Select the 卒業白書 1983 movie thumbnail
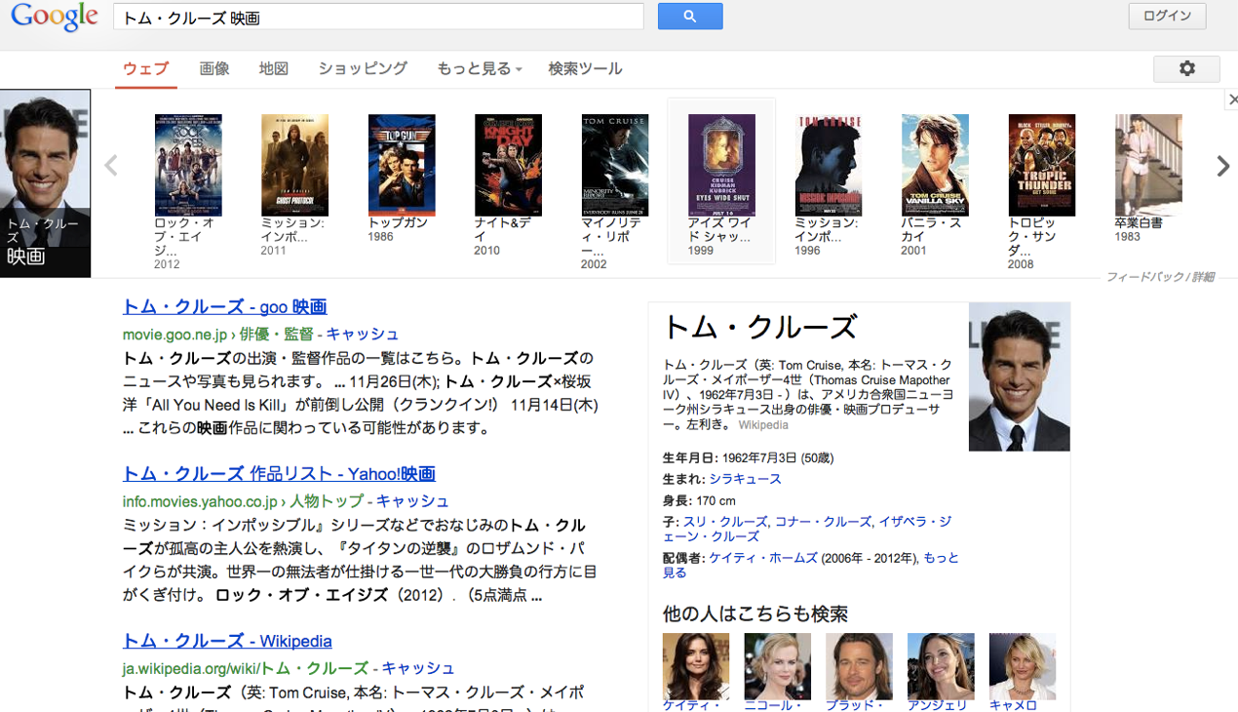The image size is (1238, 712). [1148, 165]
